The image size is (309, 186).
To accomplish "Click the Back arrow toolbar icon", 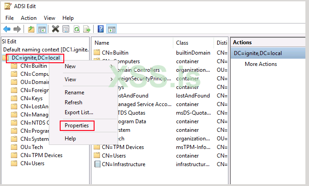I will (x=7, y=29).
